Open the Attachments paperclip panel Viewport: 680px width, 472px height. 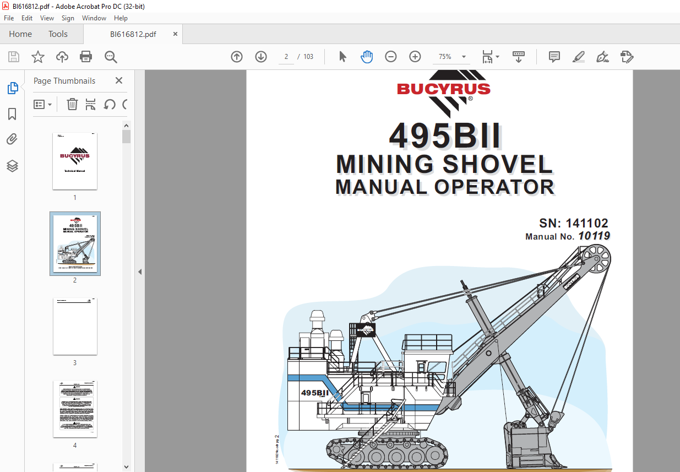pos(12,139)
